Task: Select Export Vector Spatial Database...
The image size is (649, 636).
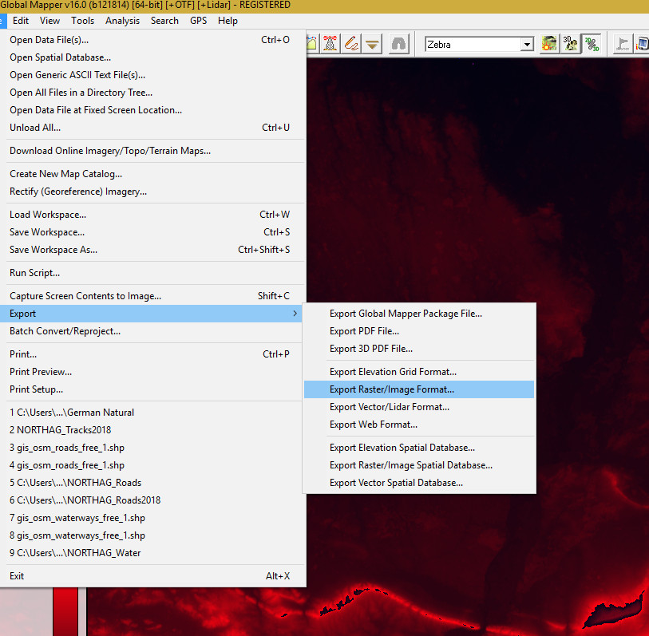Action: [419, 483]
